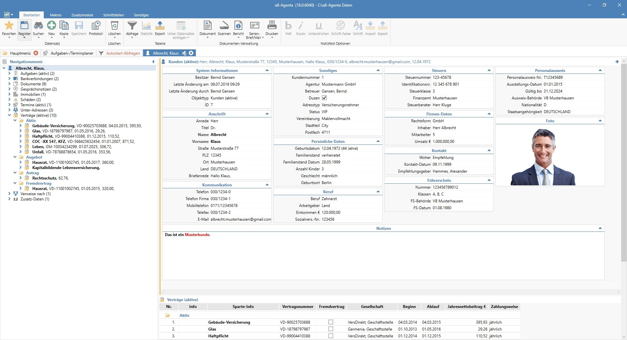627x340 pixels.
Task: Check Fremdvertrag box for Gebäude-Versicherung row
Action: pos(331,322)
